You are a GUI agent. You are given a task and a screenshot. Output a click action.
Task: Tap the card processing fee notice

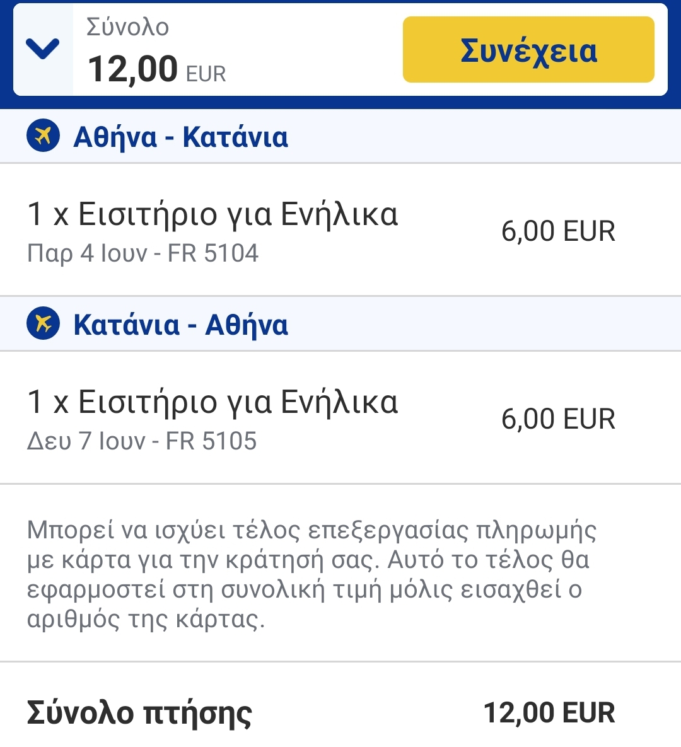coord(311,574)
